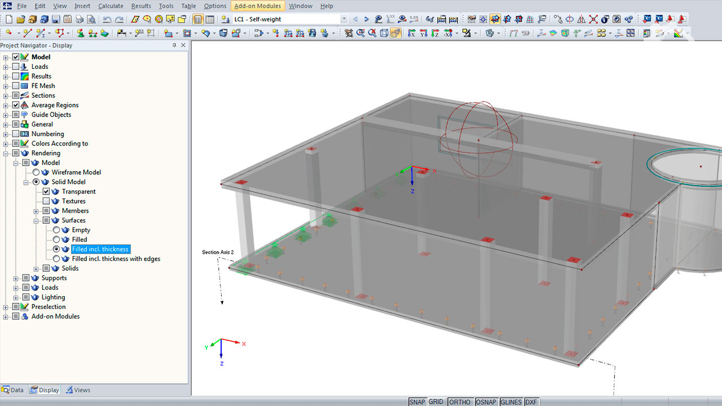Click the Undo arrow icon
This screenshot has height=406, width=722.
(107, 19)
